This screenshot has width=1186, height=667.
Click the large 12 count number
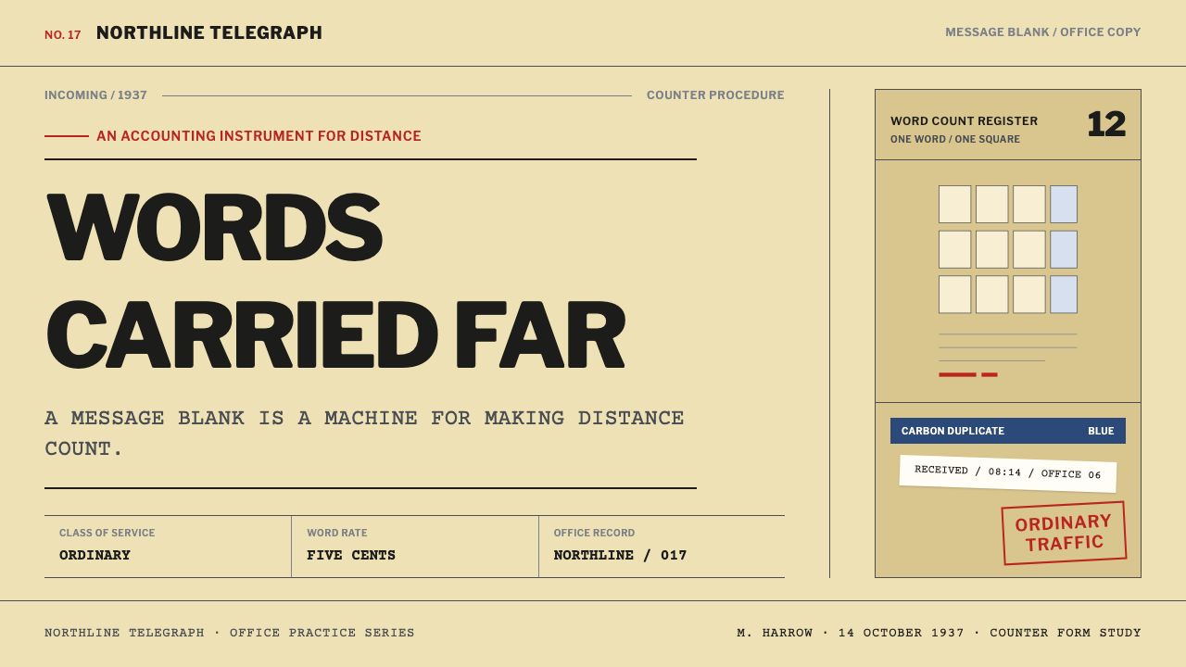(1106, 124)
